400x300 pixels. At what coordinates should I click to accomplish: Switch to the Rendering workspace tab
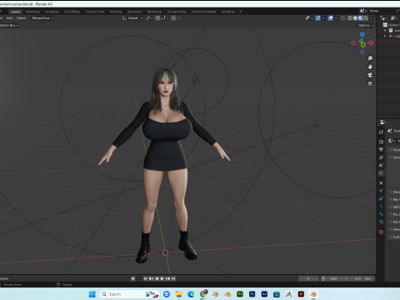coord(154,12)
